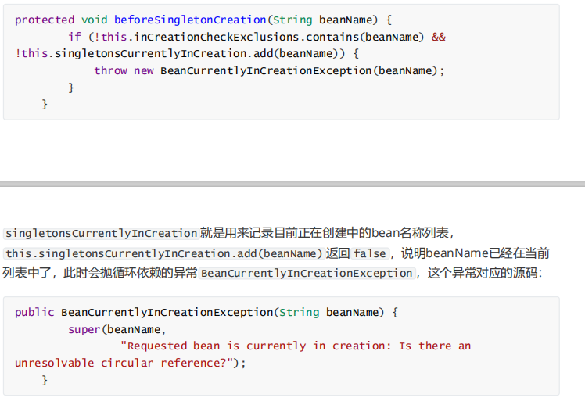This screenshot has width=585, height=405.
Task: Click the page divider between sections
Action: (x=292, y=184)
